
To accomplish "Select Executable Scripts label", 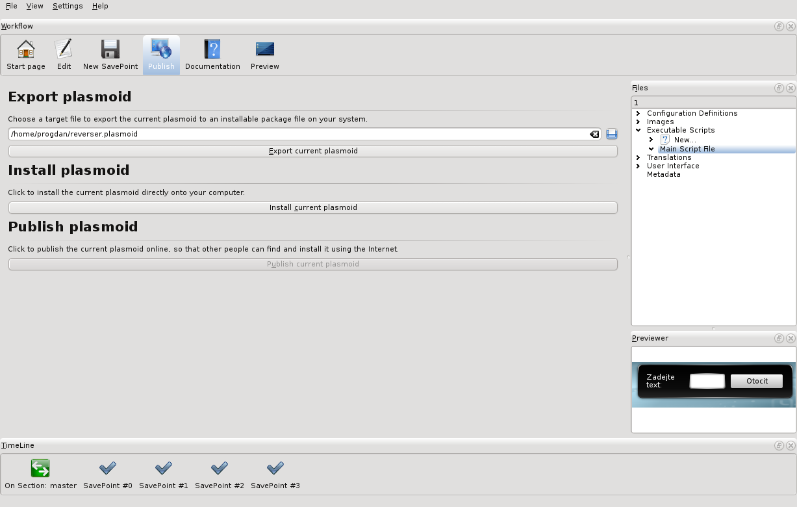I will [681, 130].
